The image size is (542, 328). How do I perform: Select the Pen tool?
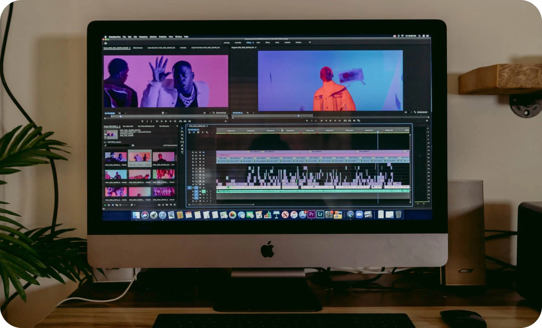click(x=182, y=145)
